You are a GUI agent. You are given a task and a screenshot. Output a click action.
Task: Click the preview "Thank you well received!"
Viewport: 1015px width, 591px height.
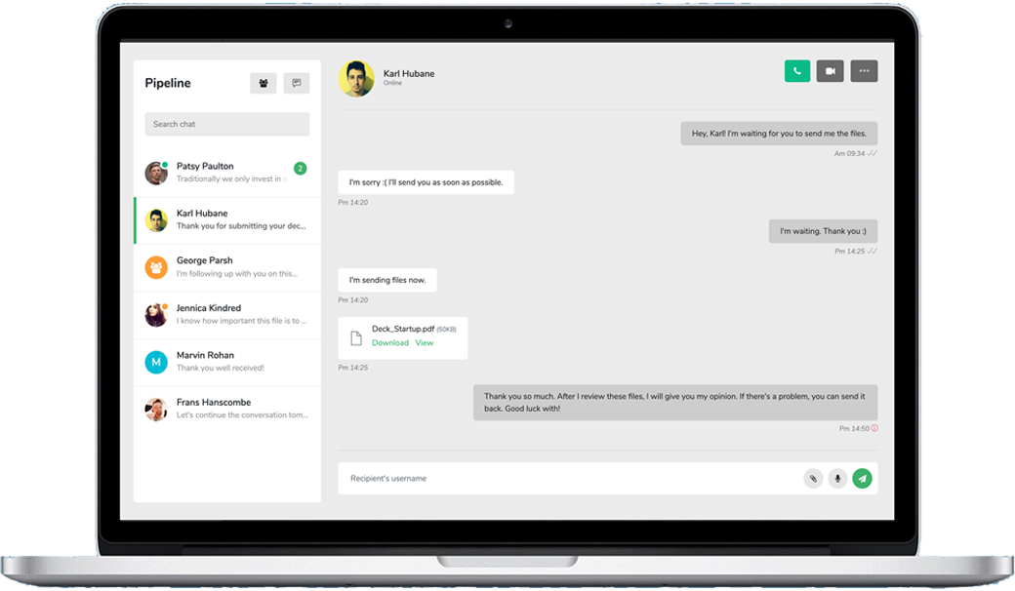point(221,368)
